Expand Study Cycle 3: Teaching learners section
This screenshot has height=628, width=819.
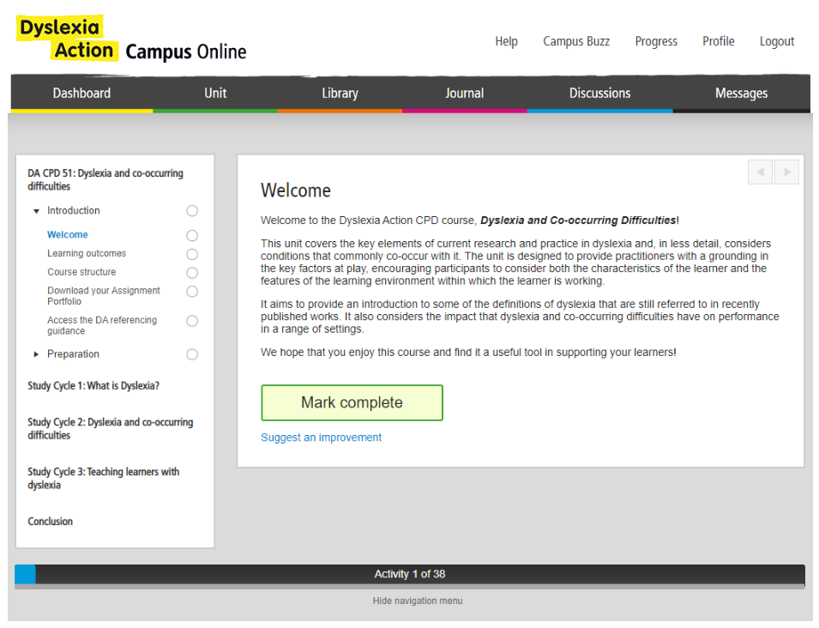pyautogui.click(x=104, y=478)
